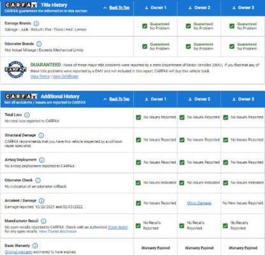Open Airbag Deployment info icon
Viewport: 265px width, 255px height.
[42, 160]
